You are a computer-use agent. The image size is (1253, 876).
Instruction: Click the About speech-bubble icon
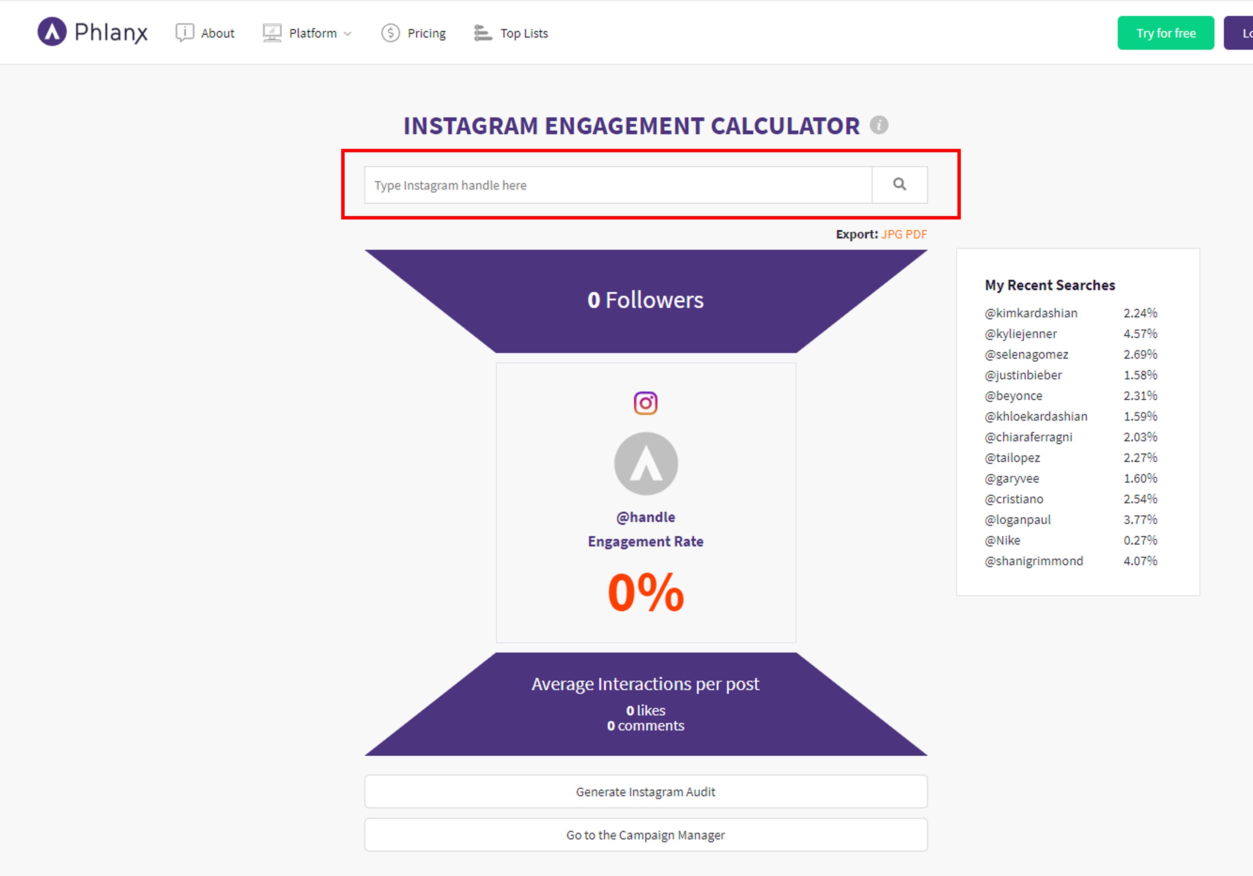pos(185,33)
